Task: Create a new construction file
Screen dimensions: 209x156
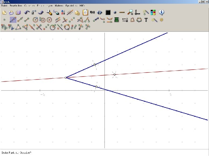Action: 4,12
